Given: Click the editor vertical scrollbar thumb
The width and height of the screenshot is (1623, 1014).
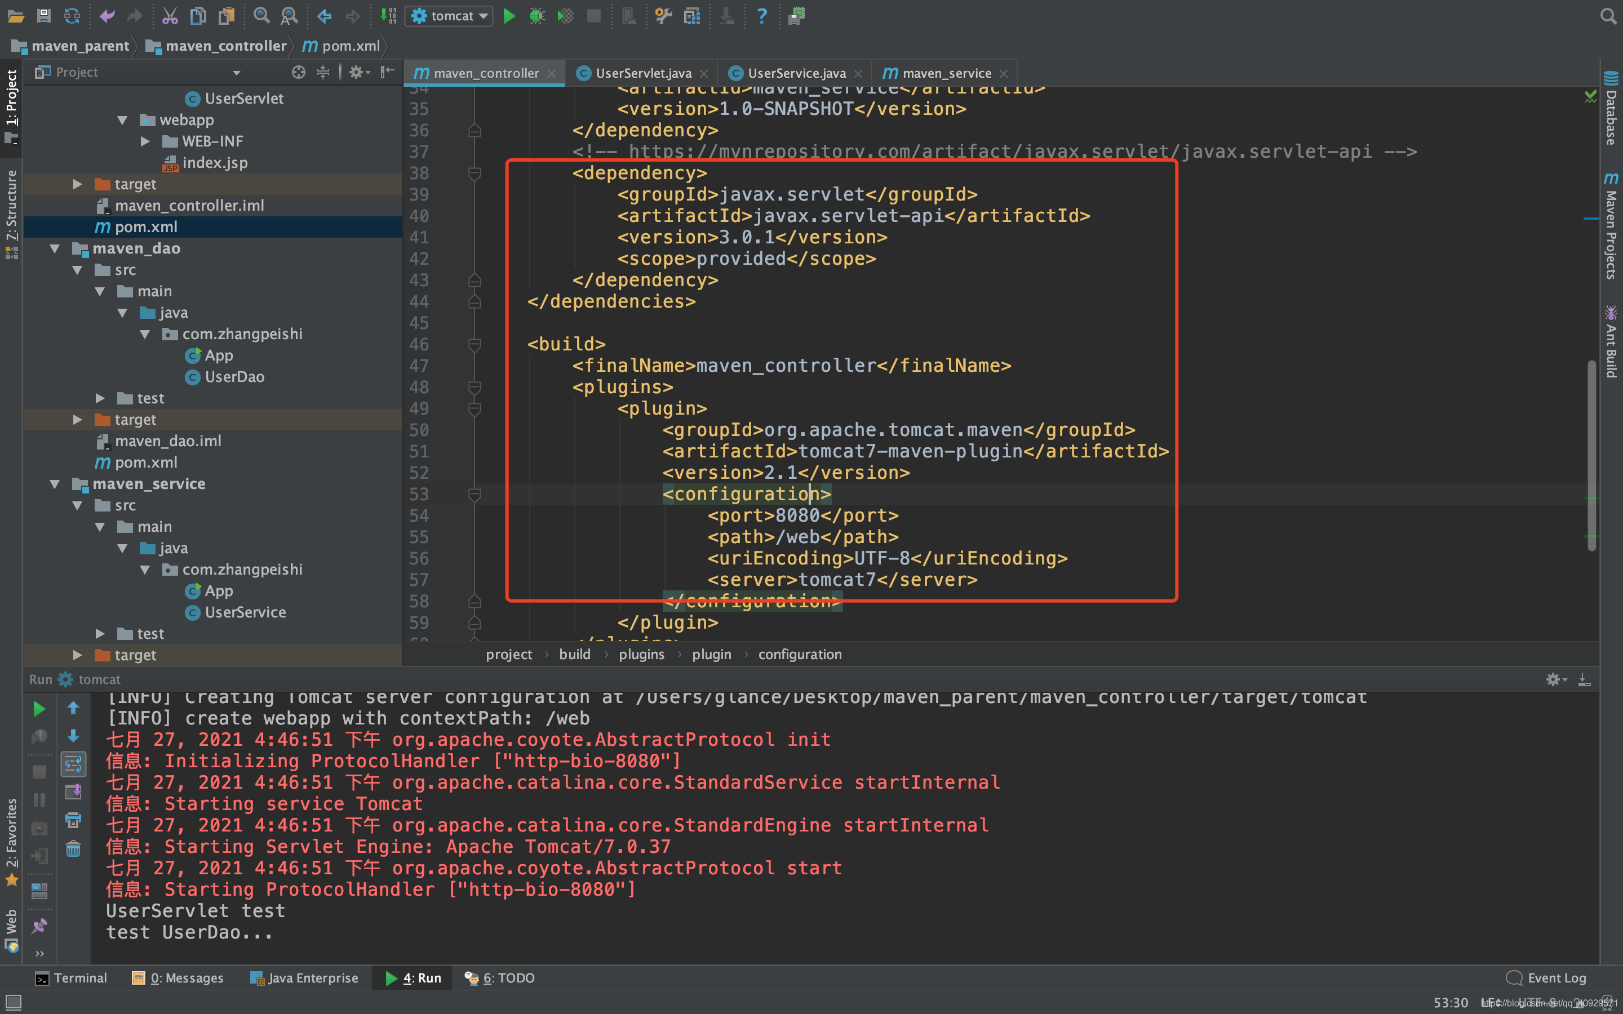Looking at the screenshot, I should 1591,456.
